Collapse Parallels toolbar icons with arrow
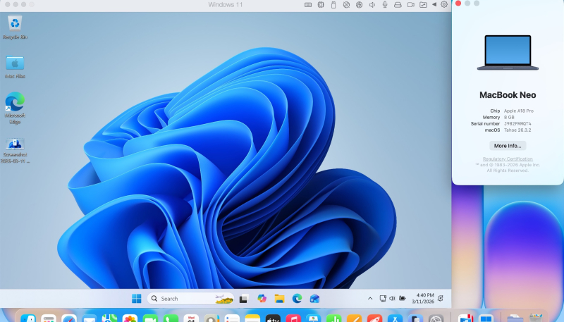This screenshot has height=322, width=564. (434, 5)
